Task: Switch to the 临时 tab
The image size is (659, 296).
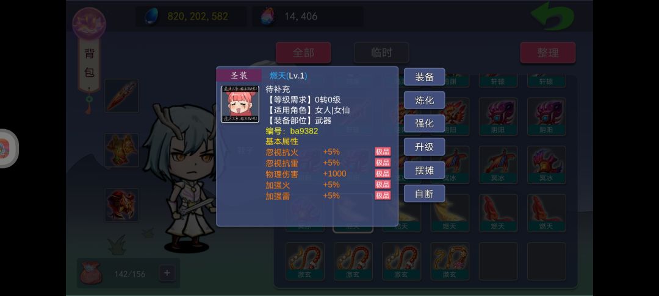Action: 381,53
